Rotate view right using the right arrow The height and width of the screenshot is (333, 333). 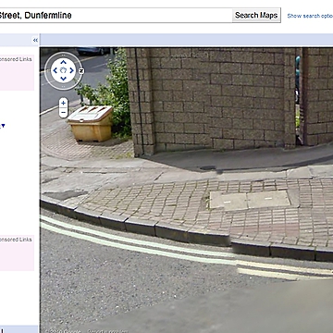click(72, 70)
